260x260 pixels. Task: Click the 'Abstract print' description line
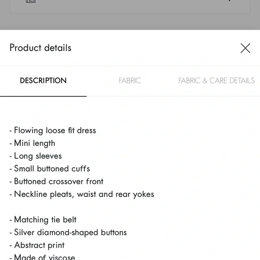click(x=37, y=245)
